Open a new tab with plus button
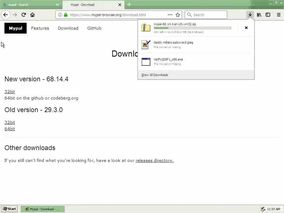The height and width of the screenshot is (213, 284). click(129, 4)
